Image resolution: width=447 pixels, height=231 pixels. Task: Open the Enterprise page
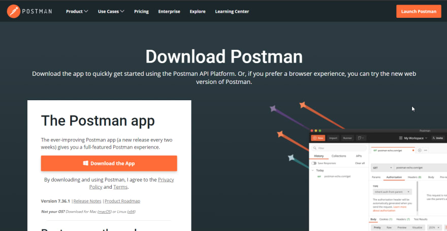169,11
